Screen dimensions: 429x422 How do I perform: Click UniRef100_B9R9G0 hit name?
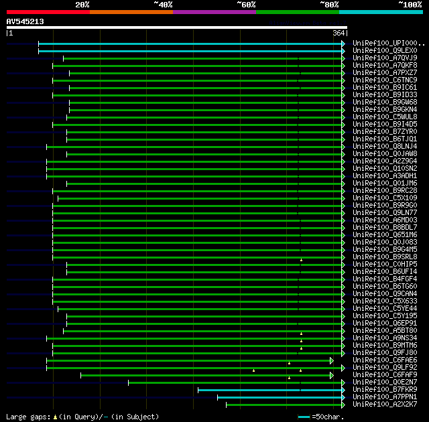385,205
